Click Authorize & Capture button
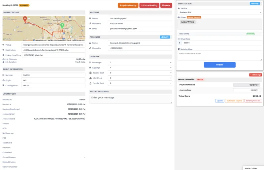The width and height of the screenshot is (264, 170). (234, 101)
